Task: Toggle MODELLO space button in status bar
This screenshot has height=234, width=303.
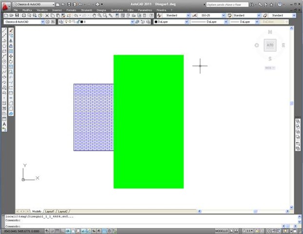Action: coord(221,231)
